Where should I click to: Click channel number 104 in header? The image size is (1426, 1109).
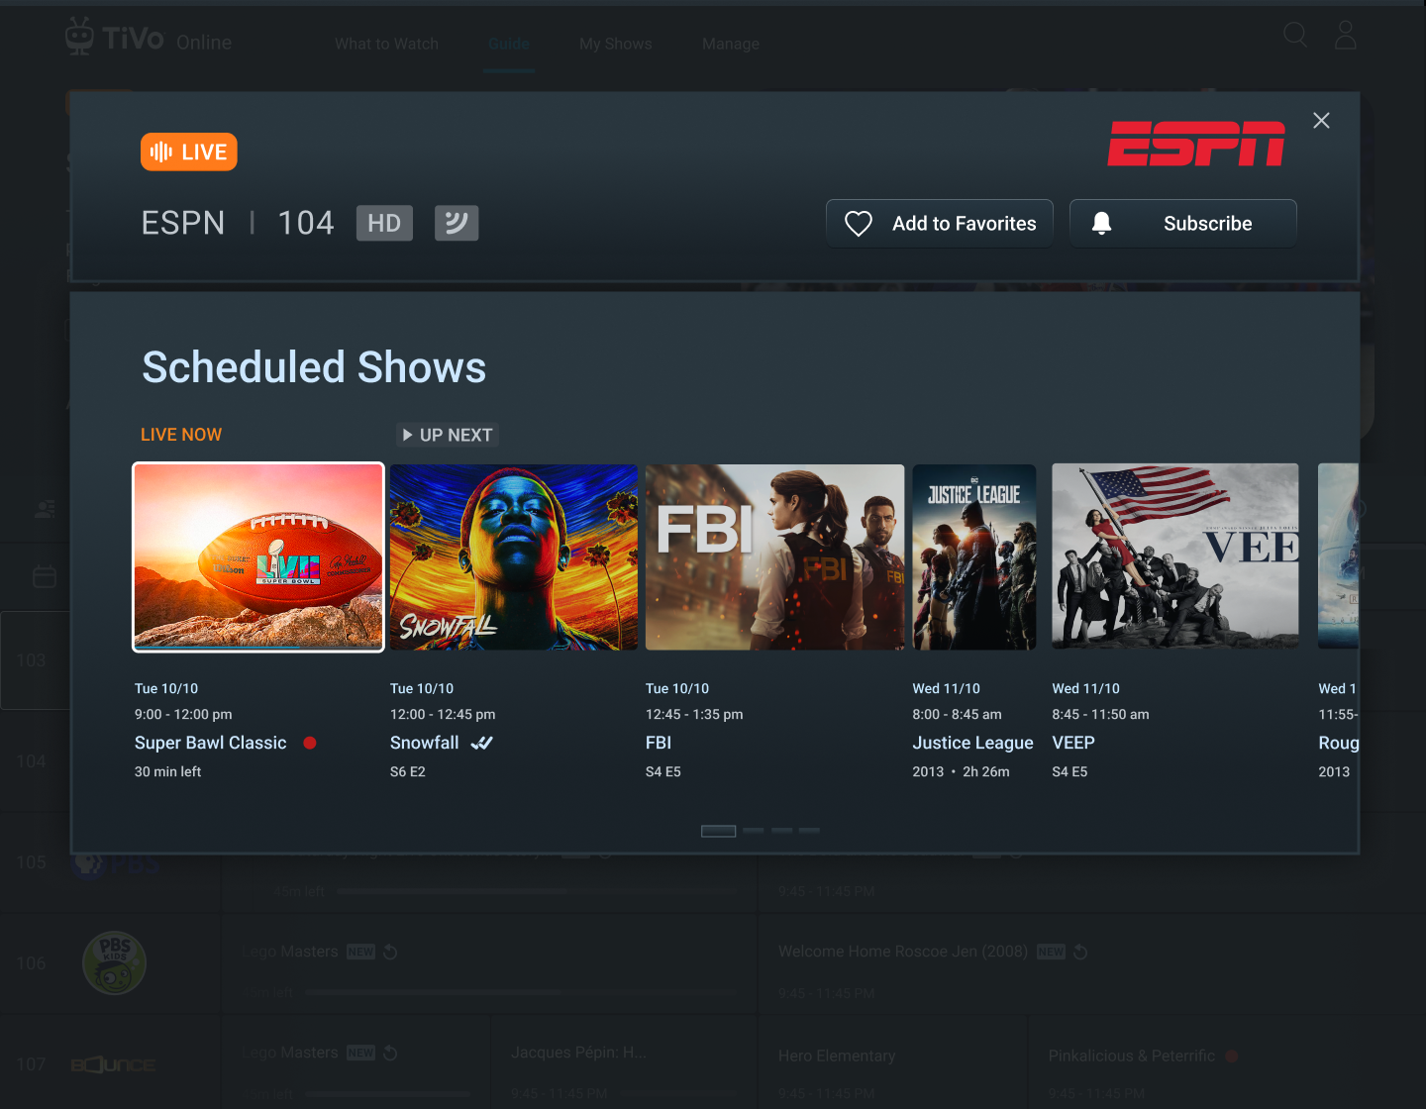click(306, 223)
